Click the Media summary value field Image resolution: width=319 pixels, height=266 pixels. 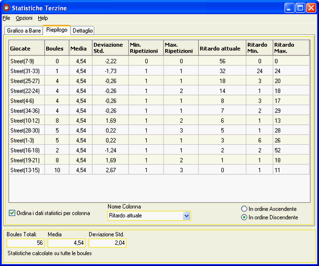pos(66,243)
